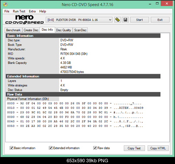Open the Run Test menu

(19, 11)
